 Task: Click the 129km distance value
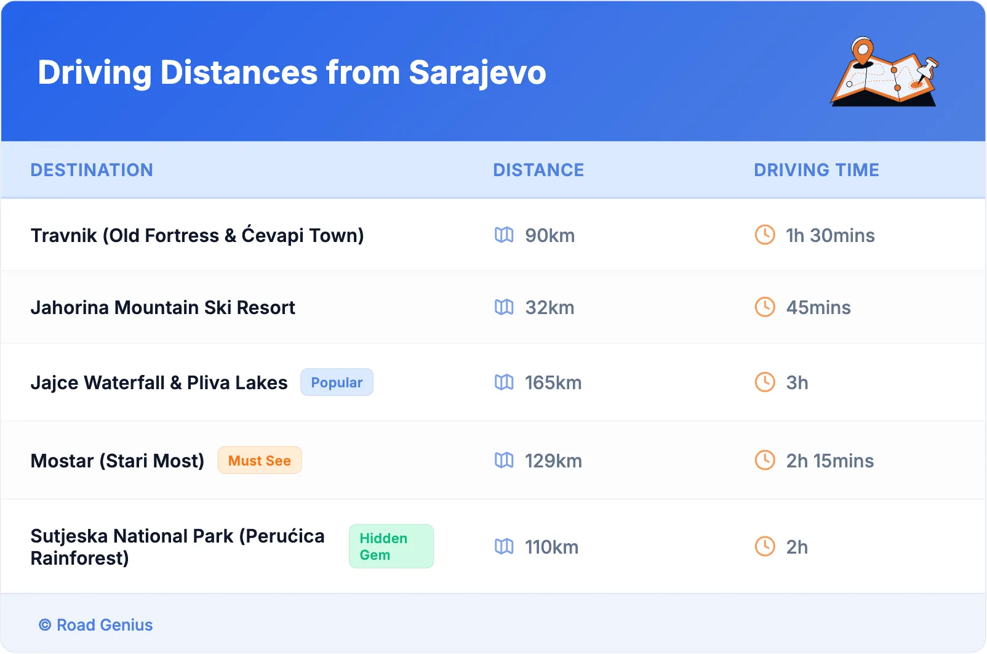[x=553, y=461]
